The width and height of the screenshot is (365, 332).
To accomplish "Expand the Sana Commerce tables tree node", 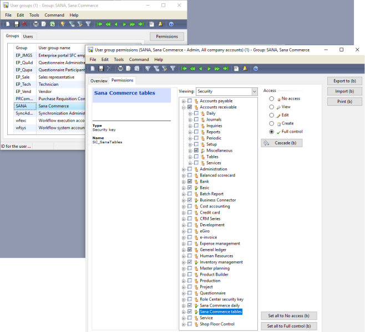I will (x=184, y=312).
